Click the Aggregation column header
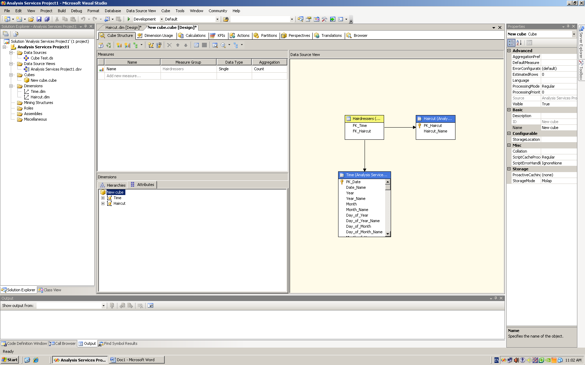The image size is (585, 365). [x=269, y=62]
